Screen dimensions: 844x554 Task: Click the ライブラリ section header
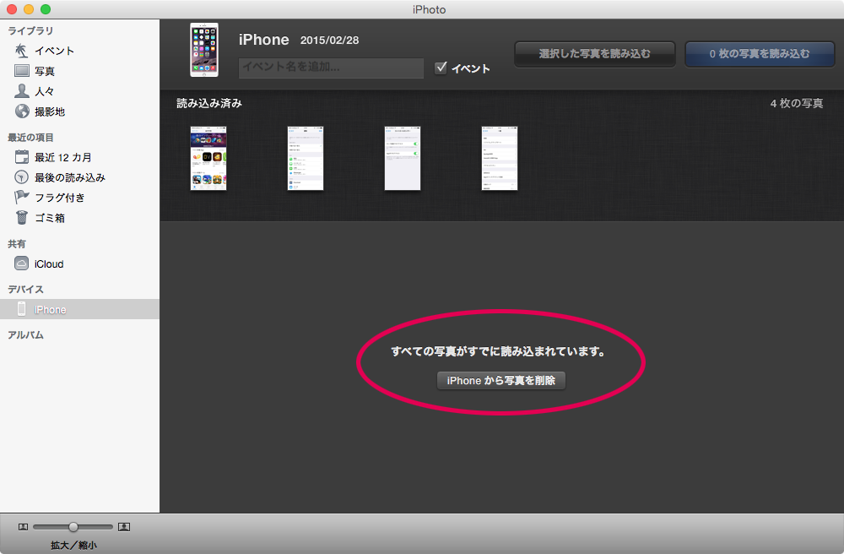click(30, 30)
